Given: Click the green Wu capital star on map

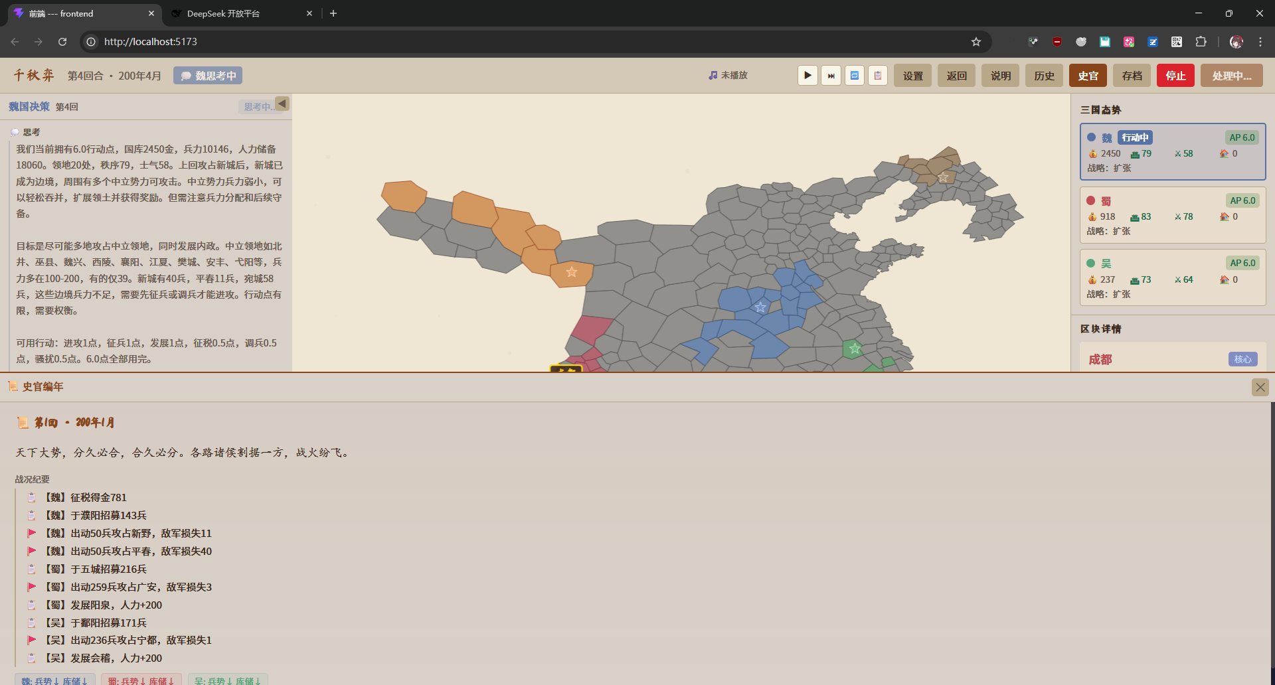Looking at the screenshot, I should coord(855,348).
